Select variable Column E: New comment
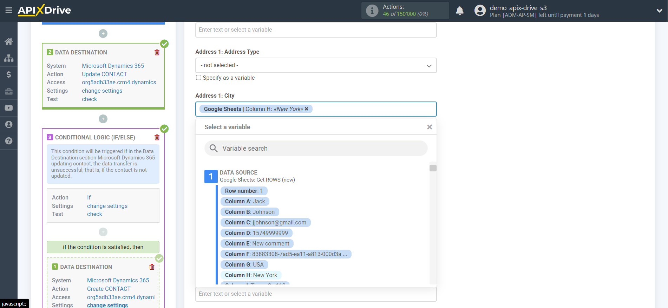The width and height of the screenshot is (668, 308). [x=257, y=243]
